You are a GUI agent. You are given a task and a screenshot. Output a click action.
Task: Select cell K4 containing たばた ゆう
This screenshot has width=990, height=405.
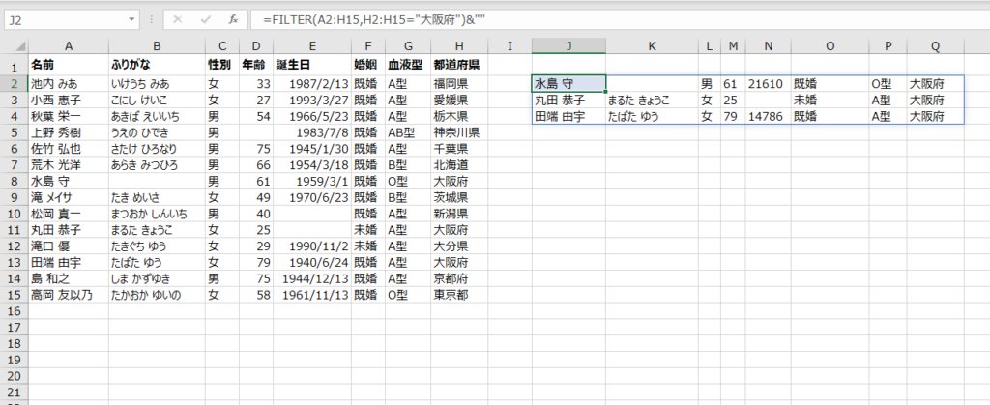pos(652,116)
